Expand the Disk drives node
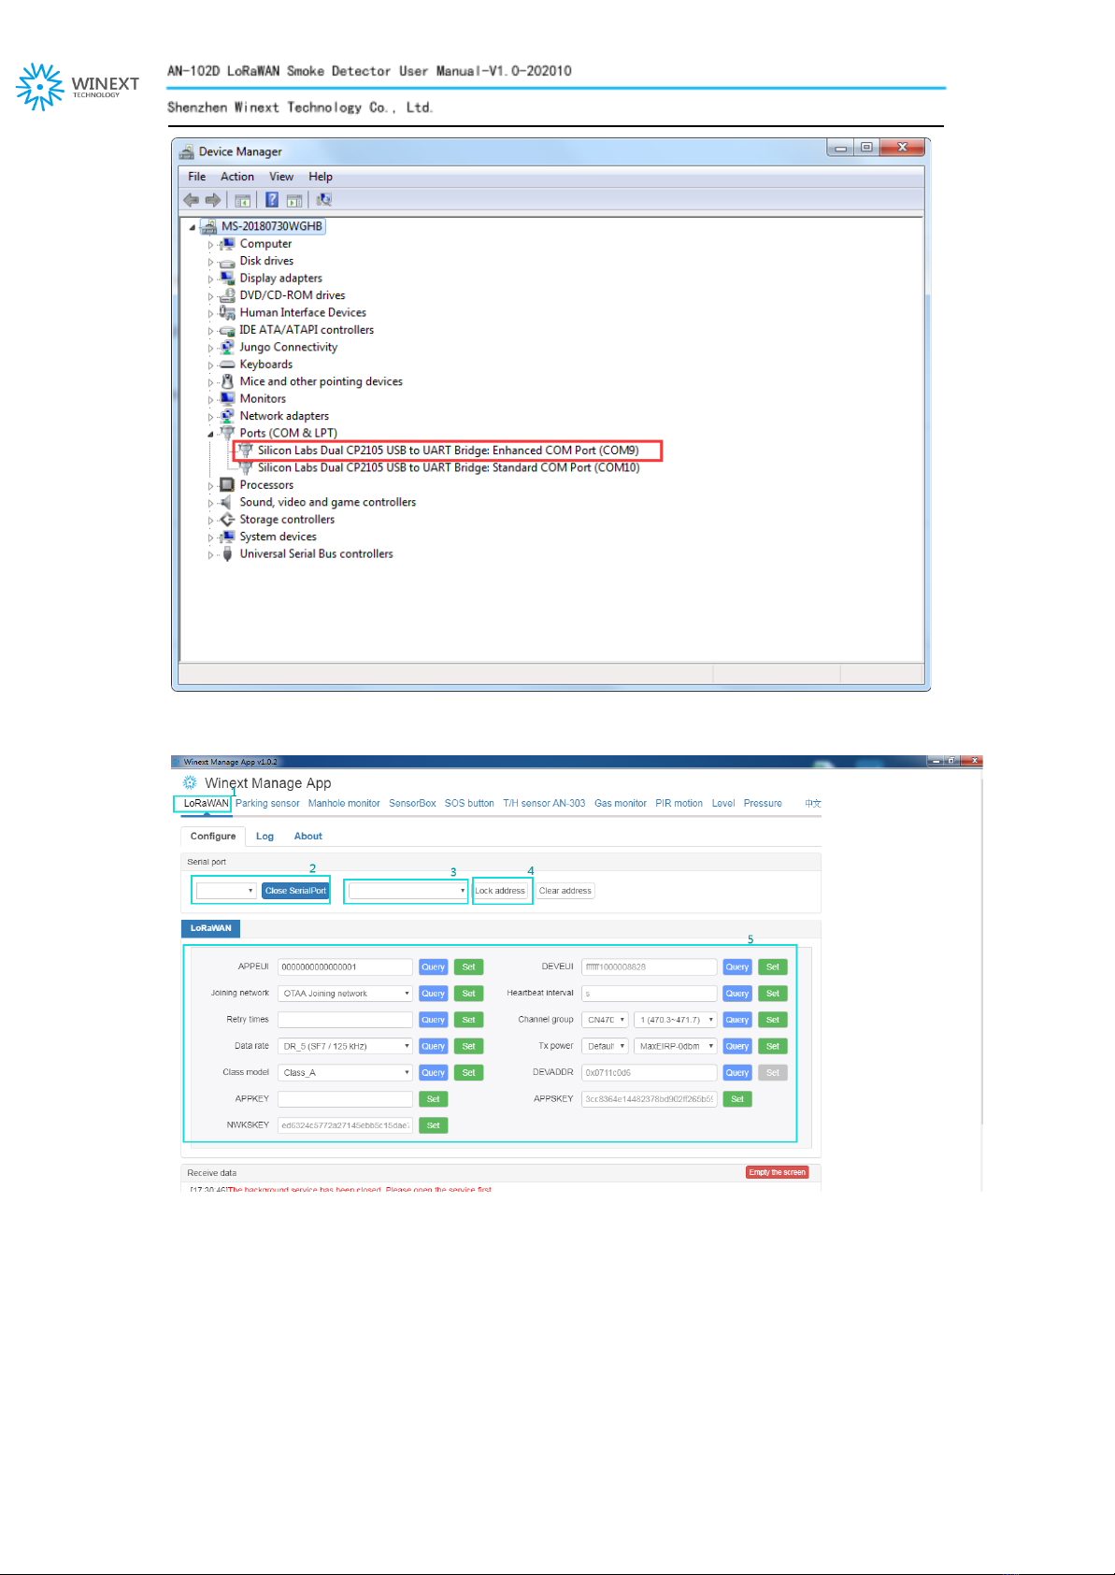 (x=210, y=262)
